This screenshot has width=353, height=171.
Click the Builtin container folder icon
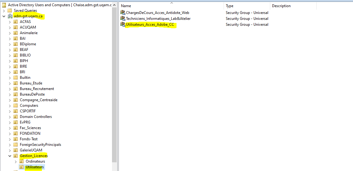click(16, 78)
